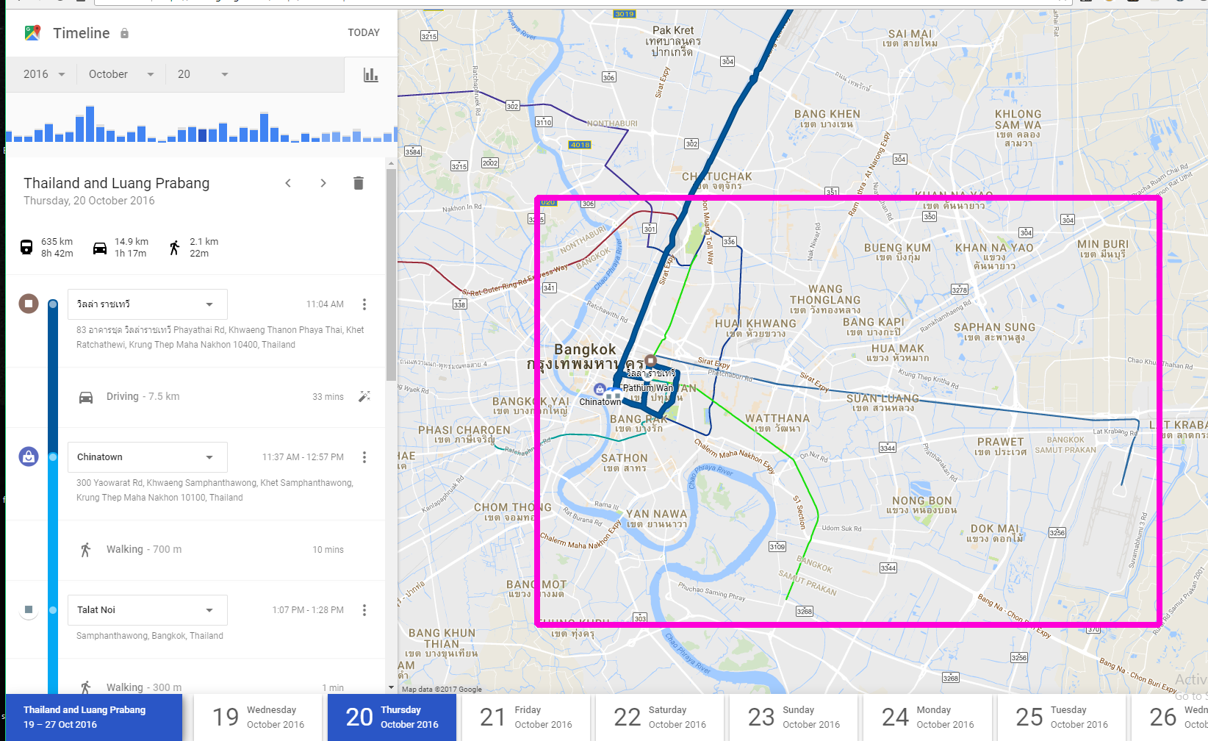Click the brown location pin on map

(x=650, y=361)
